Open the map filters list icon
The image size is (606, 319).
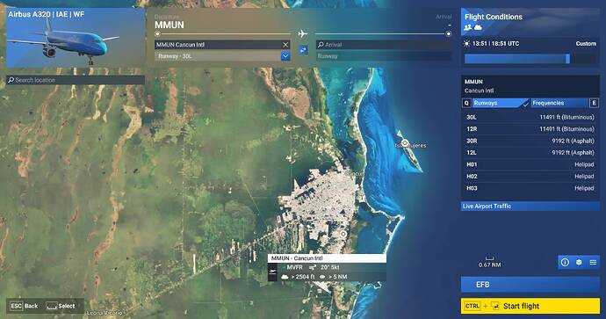click(x=593, y=263)
